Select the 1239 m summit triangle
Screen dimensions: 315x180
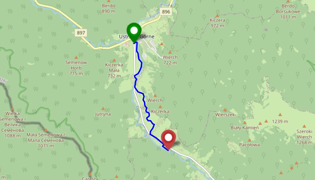[280, 115]
